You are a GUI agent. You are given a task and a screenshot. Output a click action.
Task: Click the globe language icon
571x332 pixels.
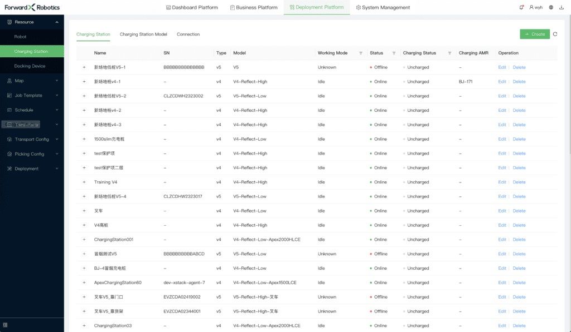[551, 8]
